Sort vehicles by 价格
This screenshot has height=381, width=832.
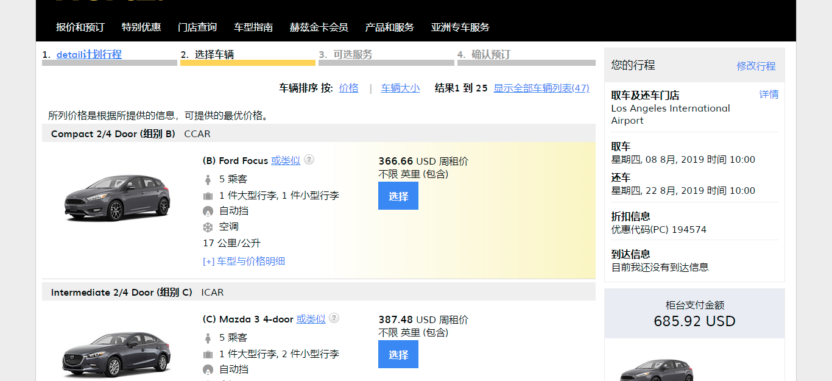pyautogui.click(x=348, y=88)
